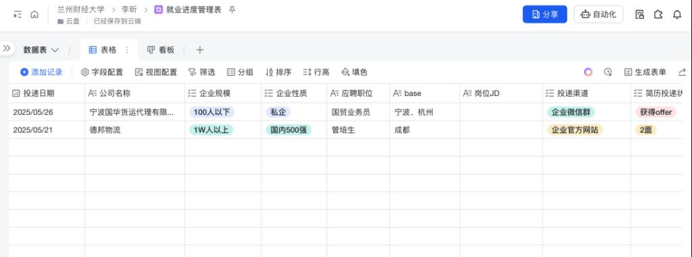Open the 表格 tab options menu
Screen dimensions: 692x257
(x=127, y=50)
